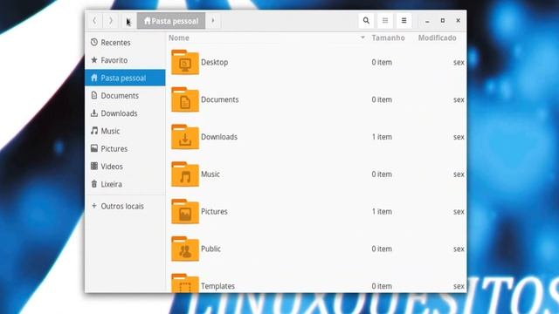Click the Pasta pessoal path bar button

(171, 21)
